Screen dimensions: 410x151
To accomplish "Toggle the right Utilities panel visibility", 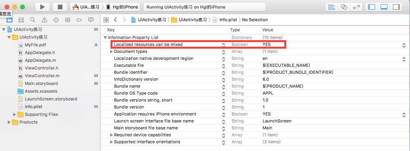I will (396, 7).
